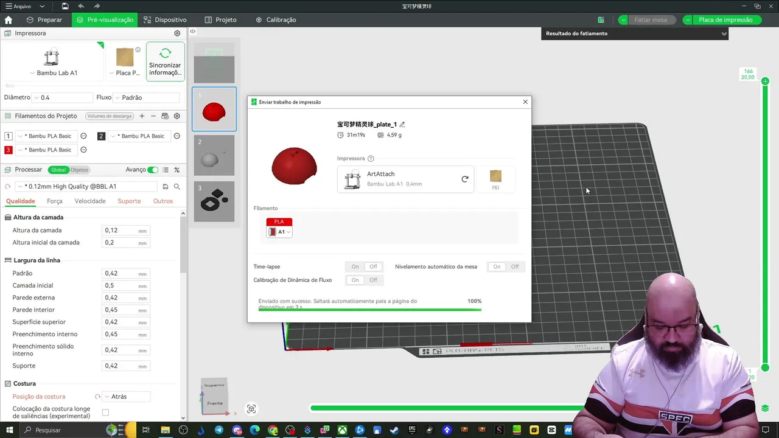This screenshot has width=779, height=438.
Task: Open the filament settings gear icon
Action: click(177, 116)
